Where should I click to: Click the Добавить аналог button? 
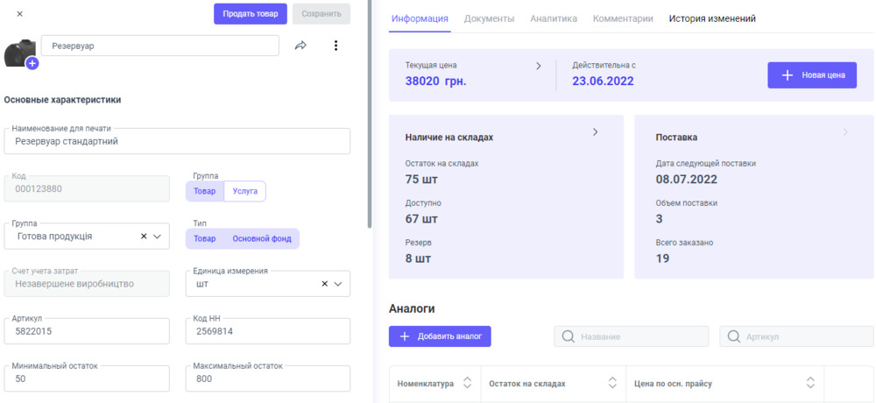coord(440,336)
